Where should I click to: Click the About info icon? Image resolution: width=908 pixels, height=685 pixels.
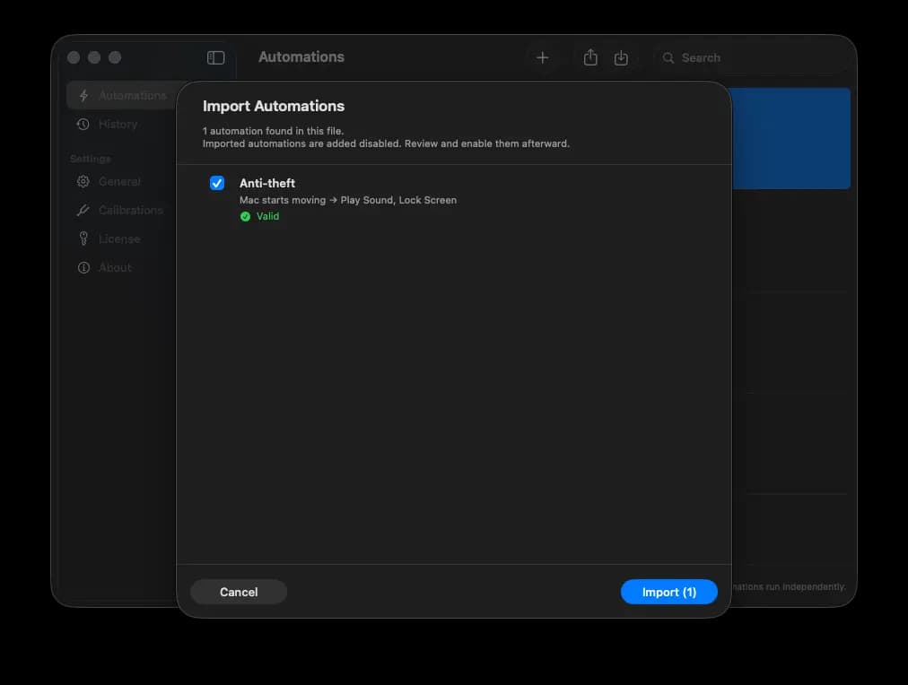tap(83, 267)
